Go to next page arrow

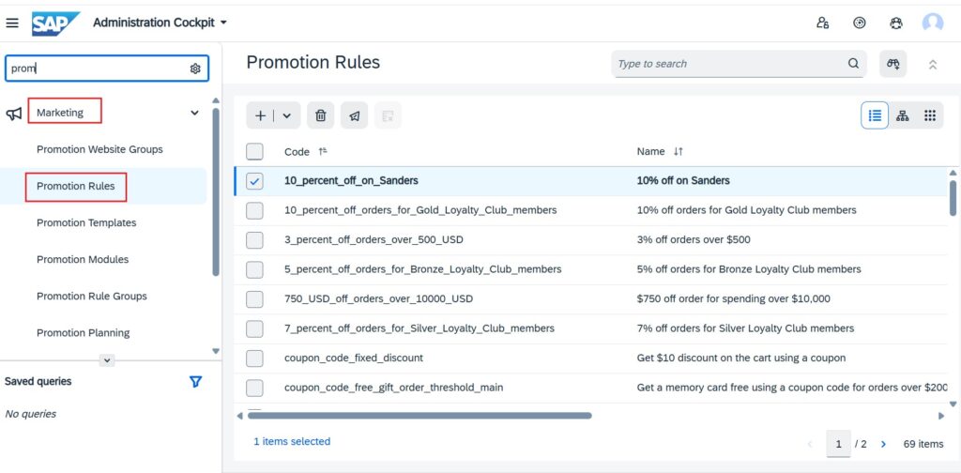[883, 444]
